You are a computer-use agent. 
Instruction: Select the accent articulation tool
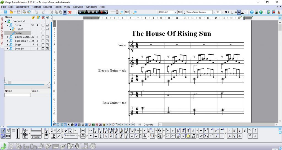[216, 131]
